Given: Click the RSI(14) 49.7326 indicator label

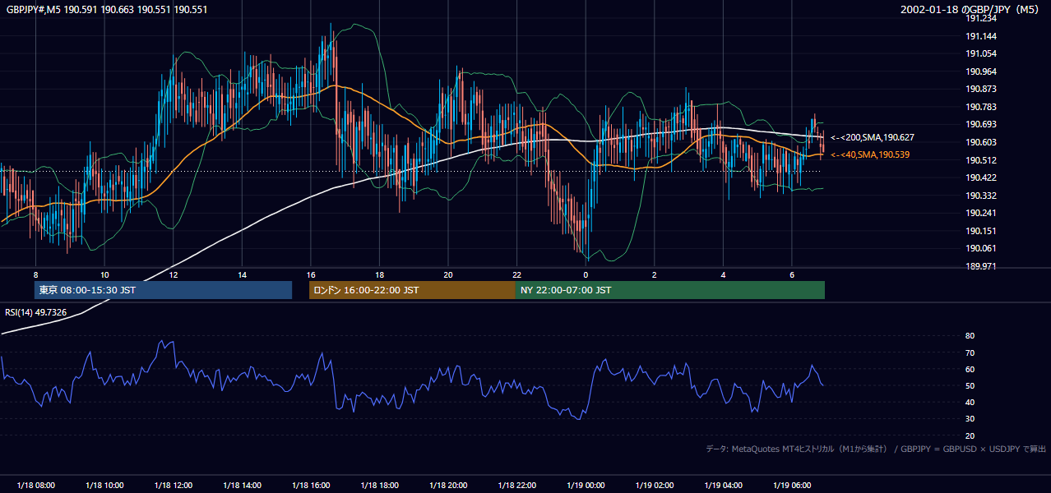Looking at the screenshot, I should pyautogui.click(x=36, y=312).
